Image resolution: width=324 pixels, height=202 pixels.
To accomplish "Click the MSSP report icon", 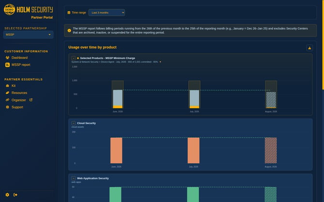I will (7, 65).
